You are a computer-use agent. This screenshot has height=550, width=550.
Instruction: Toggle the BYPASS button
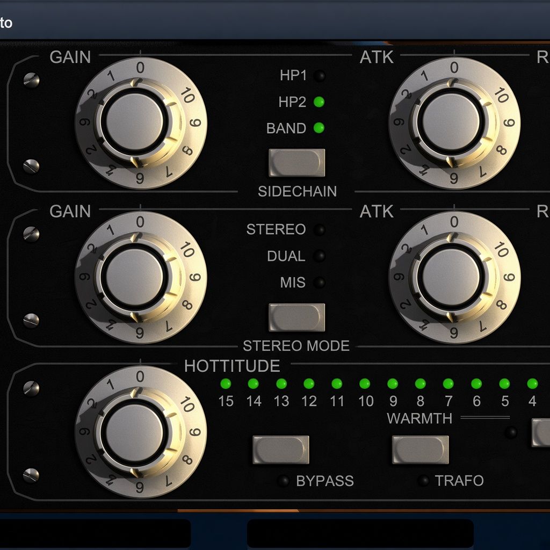(x=280, y=450)
